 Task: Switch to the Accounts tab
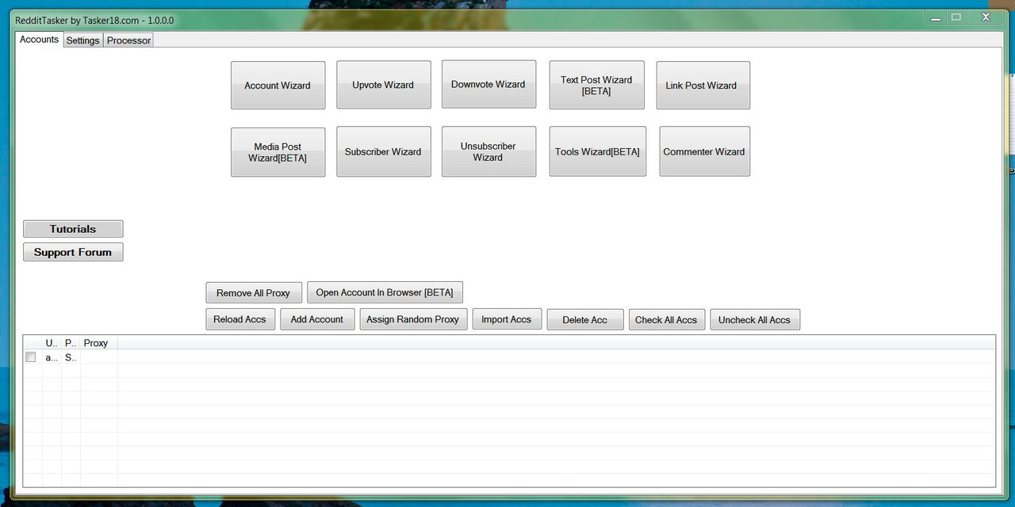39,40
